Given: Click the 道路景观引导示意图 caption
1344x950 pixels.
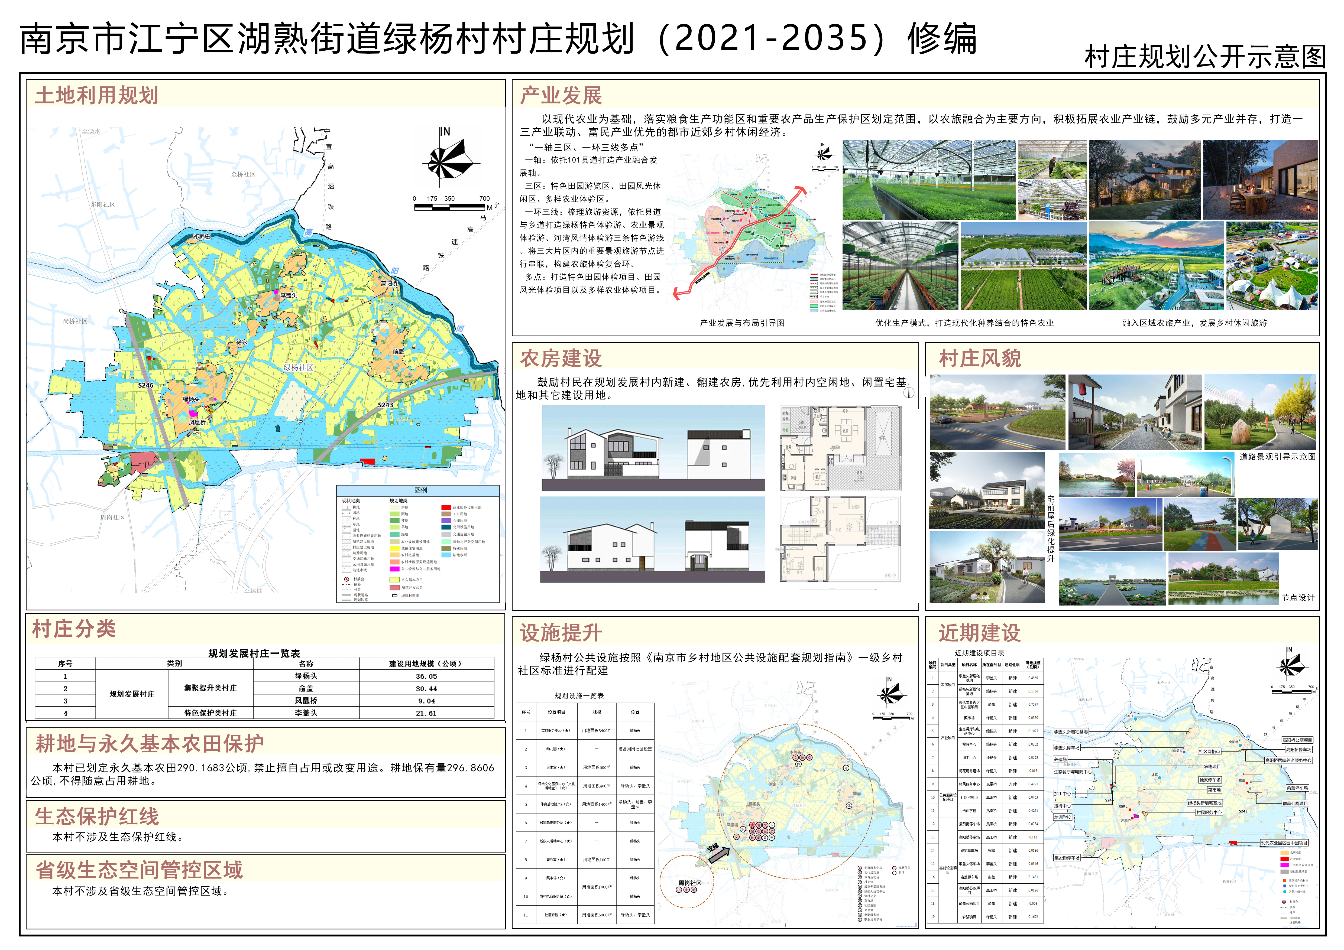Looking at the screenshot, I should tap(1277, 457).
